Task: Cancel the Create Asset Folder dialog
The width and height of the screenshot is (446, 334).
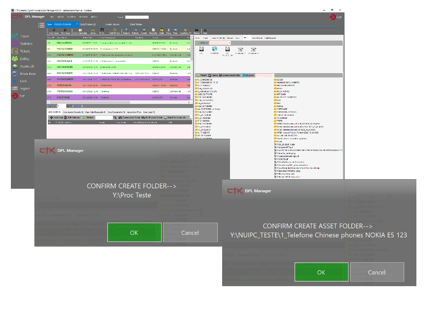Action: [x=376, y=272]
